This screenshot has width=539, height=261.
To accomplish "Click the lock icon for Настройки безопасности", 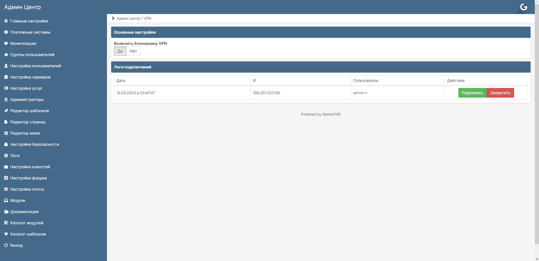I will (x=6, y=144).
